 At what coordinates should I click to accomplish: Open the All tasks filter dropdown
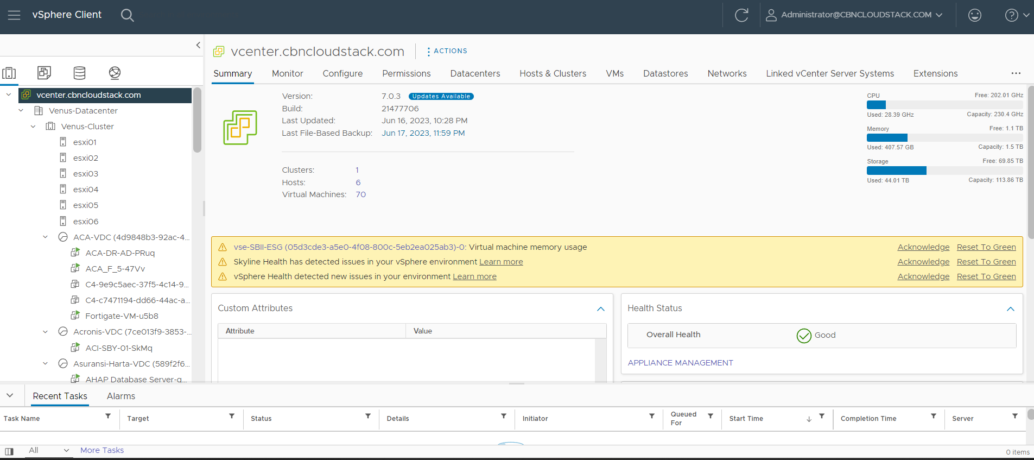click(49, 450)
